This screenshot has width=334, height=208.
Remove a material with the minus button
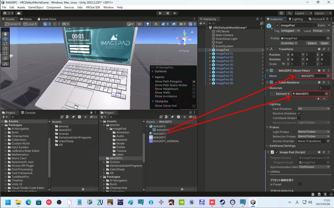325,99
